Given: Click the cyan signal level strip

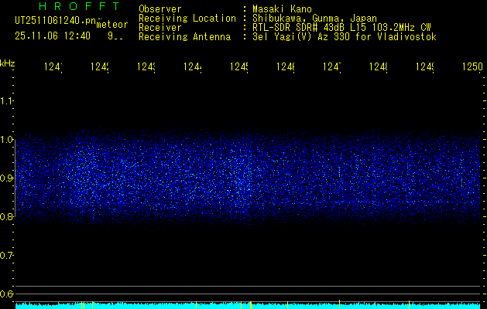Looking at the screenshot, I should tap(248, 306).
